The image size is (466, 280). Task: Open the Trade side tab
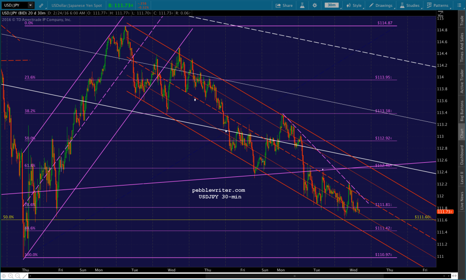(x=462, y=20)
